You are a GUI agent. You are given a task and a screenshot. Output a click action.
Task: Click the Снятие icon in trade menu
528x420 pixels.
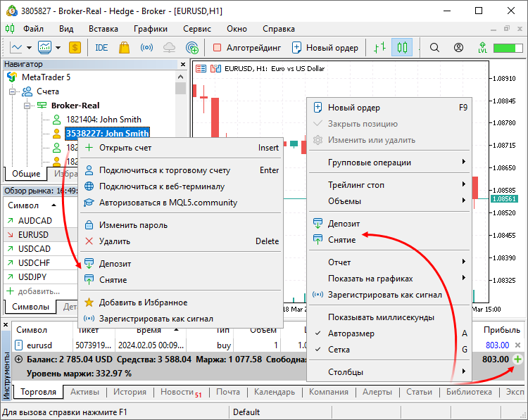(x=318, y=240)
